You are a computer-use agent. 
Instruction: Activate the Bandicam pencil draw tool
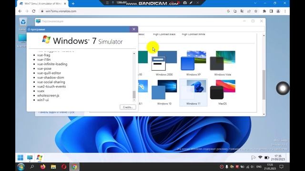(x=191, y=3)
